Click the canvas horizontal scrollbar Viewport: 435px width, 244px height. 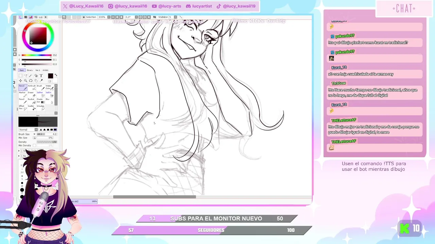(x=155, y=197)
